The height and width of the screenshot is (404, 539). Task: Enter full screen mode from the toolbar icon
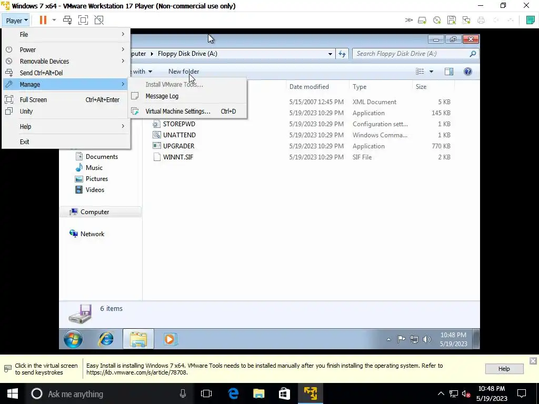(83, 21)
